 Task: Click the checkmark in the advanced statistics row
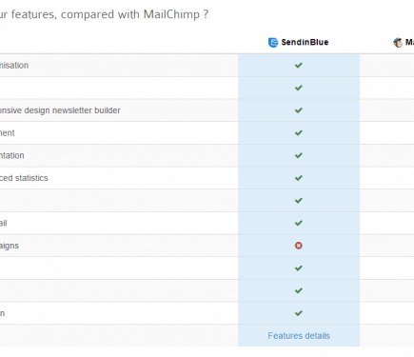click(x=299, y=178)
